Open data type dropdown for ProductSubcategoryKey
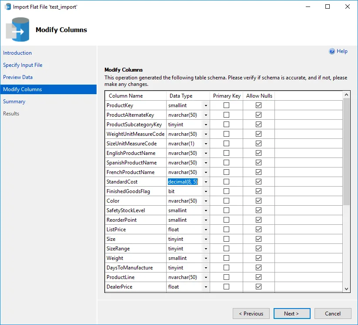 (x=206, y=125)
